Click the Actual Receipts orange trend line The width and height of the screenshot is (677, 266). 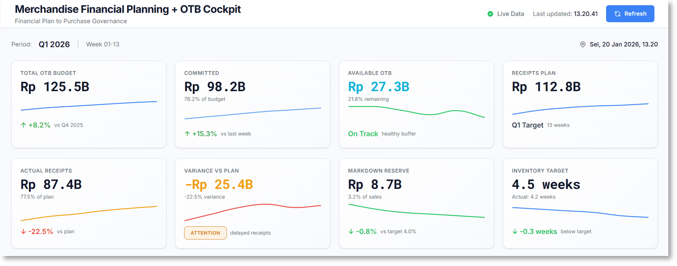89,211
